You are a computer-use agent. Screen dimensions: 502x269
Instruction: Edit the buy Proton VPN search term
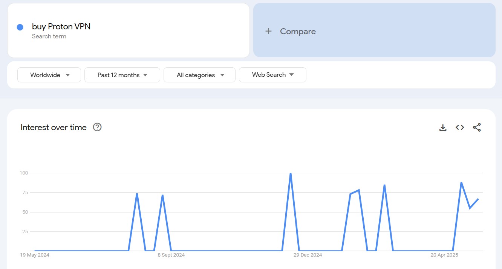point(61,26)
